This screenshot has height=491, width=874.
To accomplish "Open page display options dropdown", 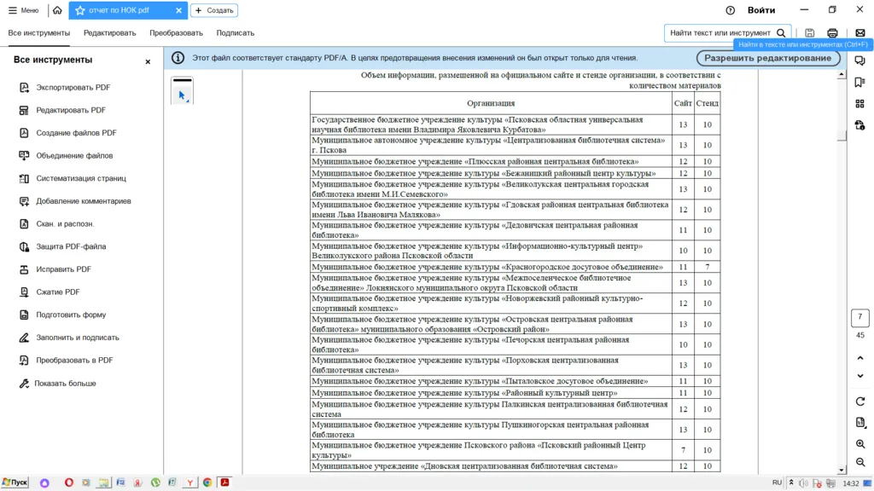I will coord(859,423).
